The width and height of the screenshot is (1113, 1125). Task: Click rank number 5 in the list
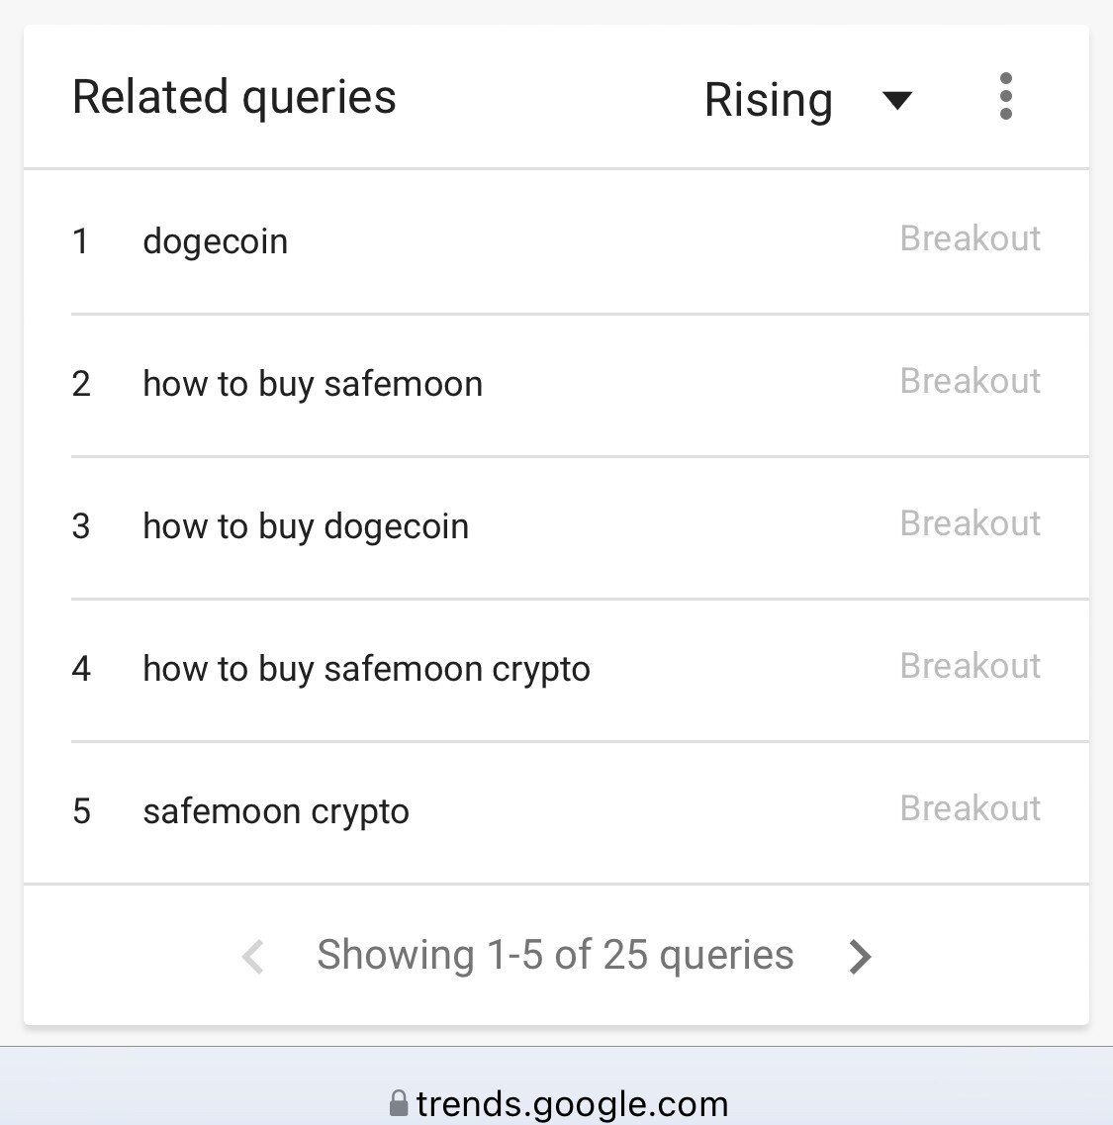(x=82, y=811)
